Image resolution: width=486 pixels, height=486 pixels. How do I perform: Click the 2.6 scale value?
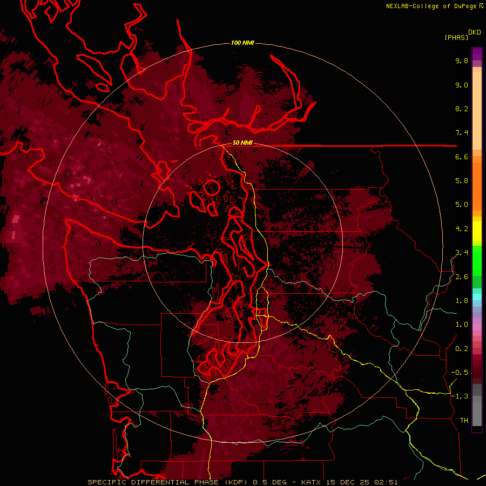[x=462, y=277]
